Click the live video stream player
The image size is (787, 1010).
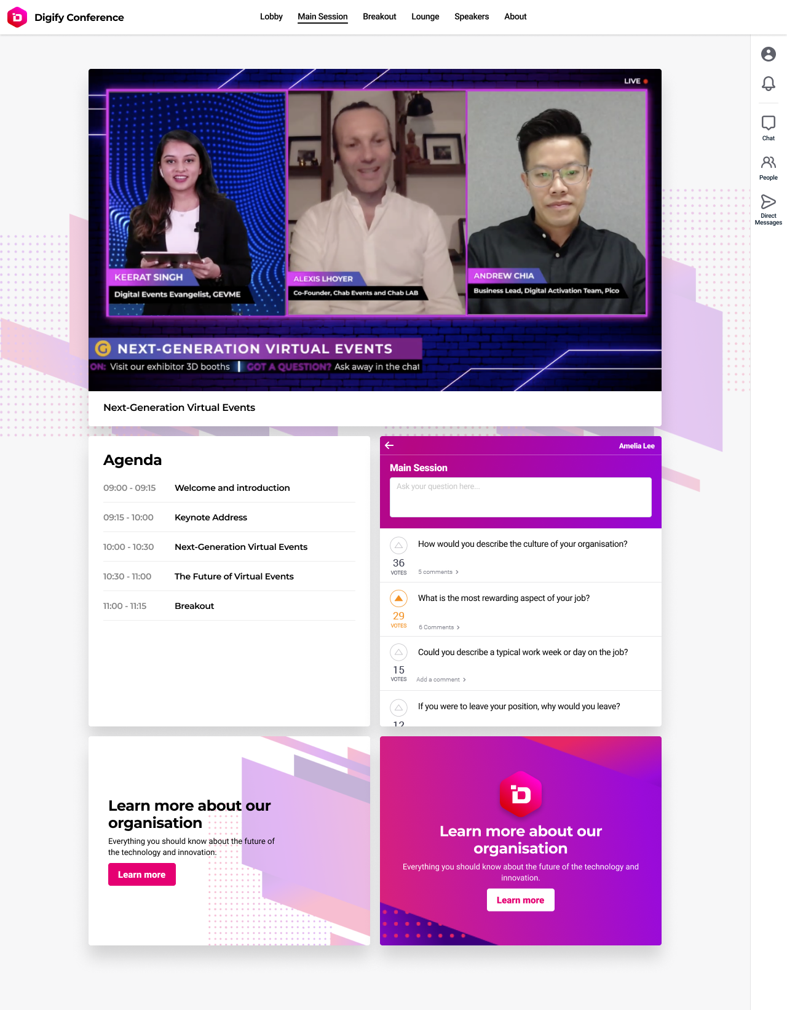[375, 230]
